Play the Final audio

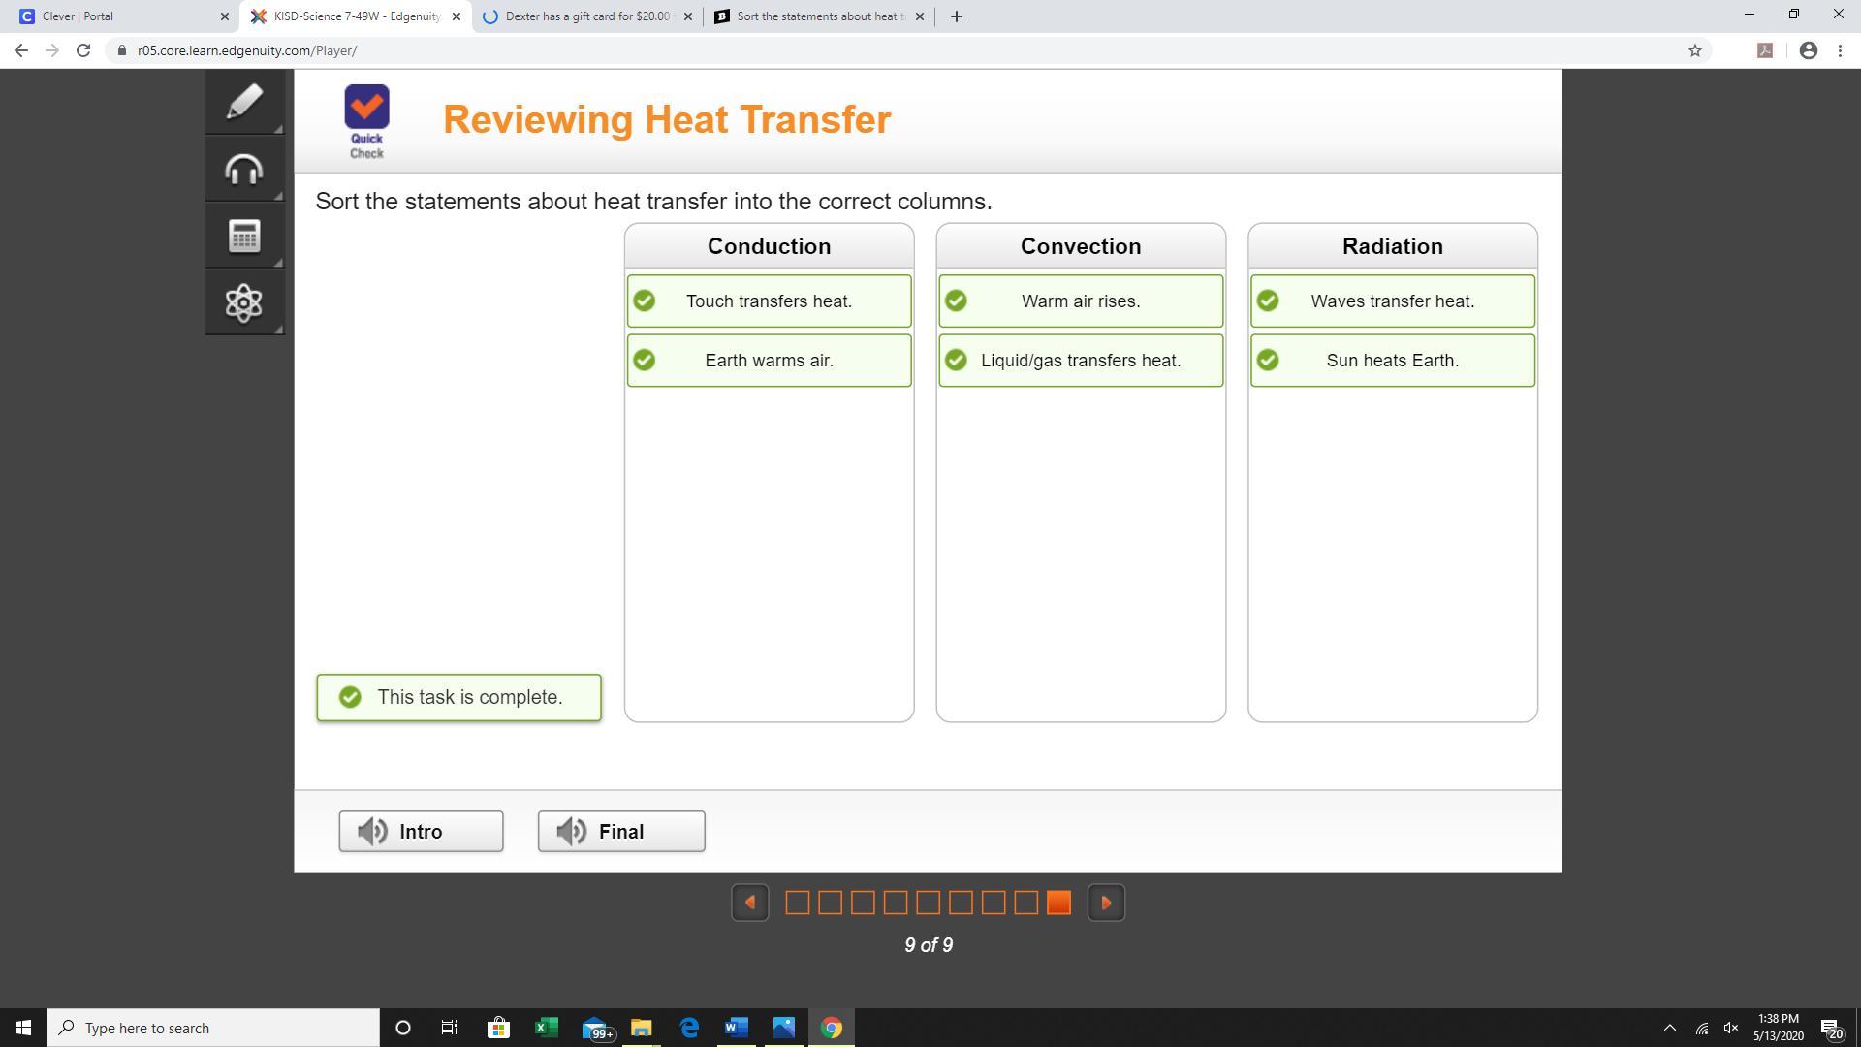tap(621, 832)
